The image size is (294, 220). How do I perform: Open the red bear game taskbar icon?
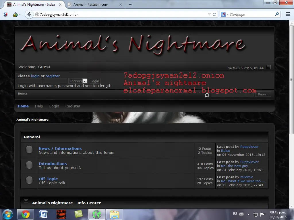click(61, 214)
